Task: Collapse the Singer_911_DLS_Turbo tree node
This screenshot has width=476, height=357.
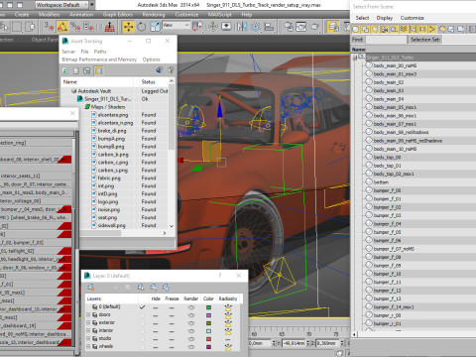Action: (x=355, y=58)
